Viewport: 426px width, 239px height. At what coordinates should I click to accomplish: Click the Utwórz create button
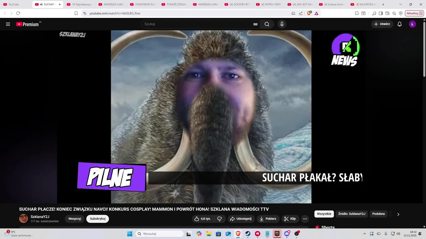[382, 24]
